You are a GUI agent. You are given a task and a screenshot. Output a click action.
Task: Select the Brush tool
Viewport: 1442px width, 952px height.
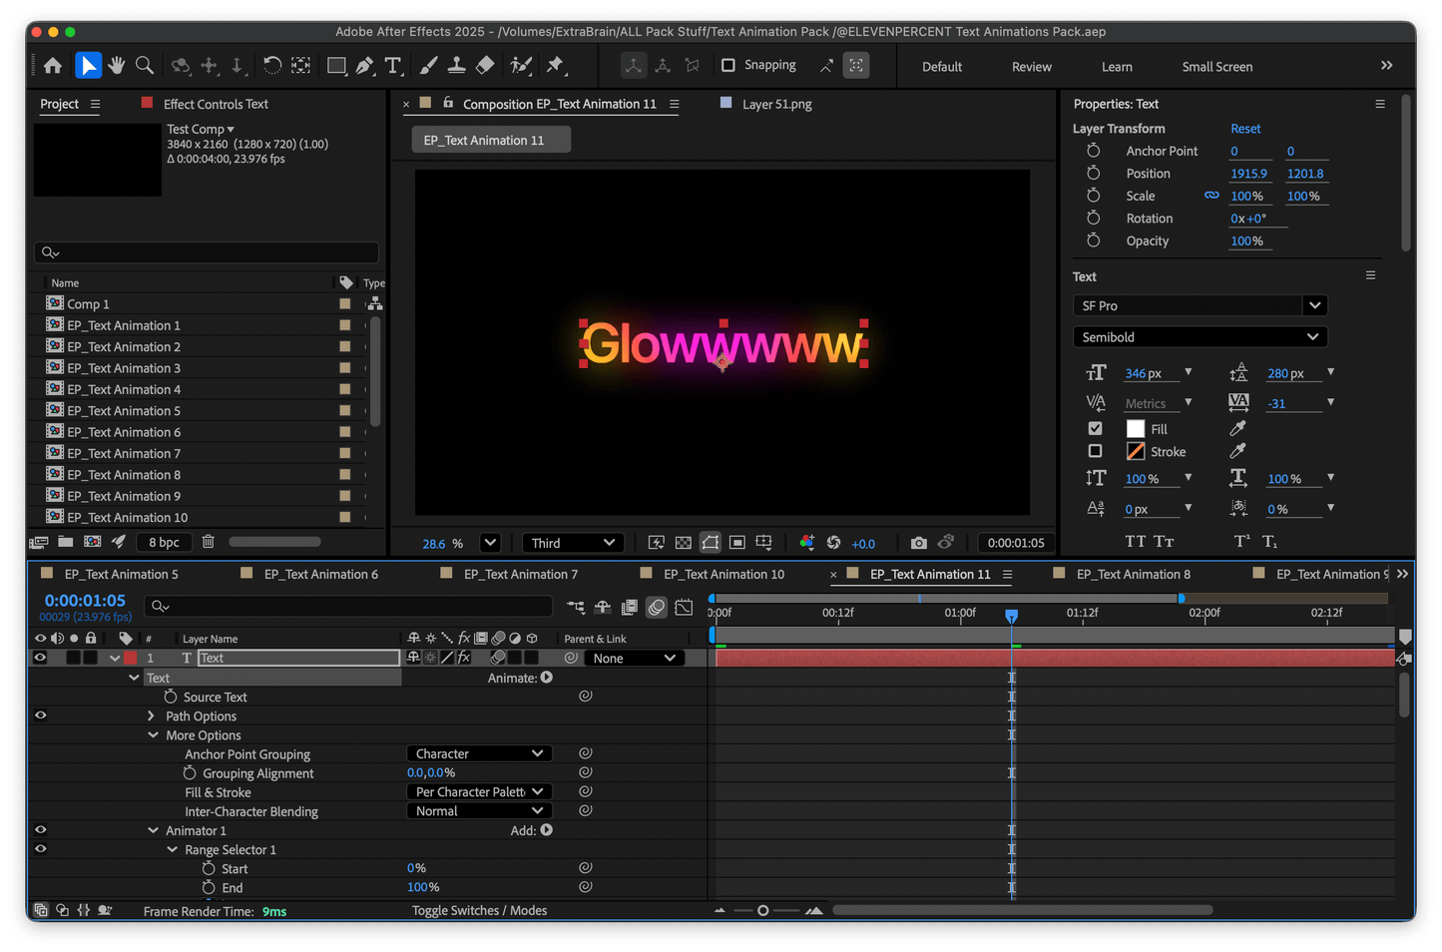click(x=428, y=65)
